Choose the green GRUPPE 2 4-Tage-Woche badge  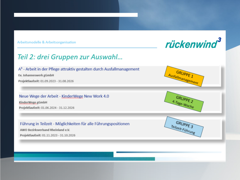point(184,102)
